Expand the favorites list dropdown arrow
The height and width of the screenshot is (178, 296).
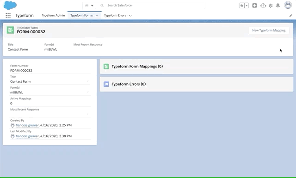[247, 6]
